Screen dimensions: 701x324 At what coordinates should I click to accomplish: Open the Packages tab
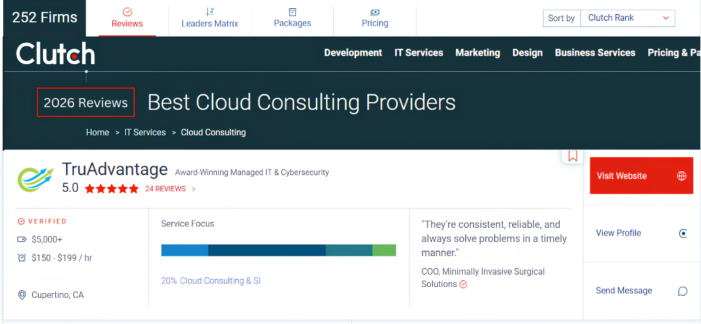[x=292, y=18]
